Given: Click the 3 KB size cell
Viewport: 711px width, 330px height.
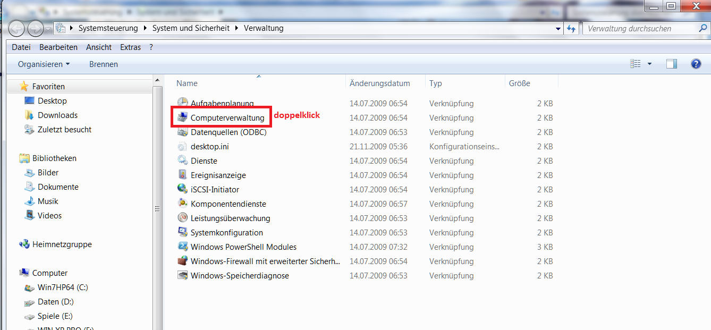Looking at the screenshot, I should [x=545, y=247].
